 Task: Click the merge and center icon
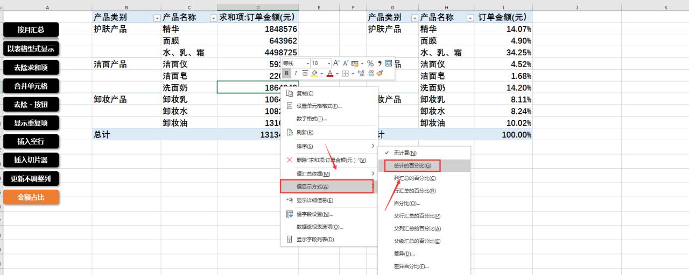389,63
